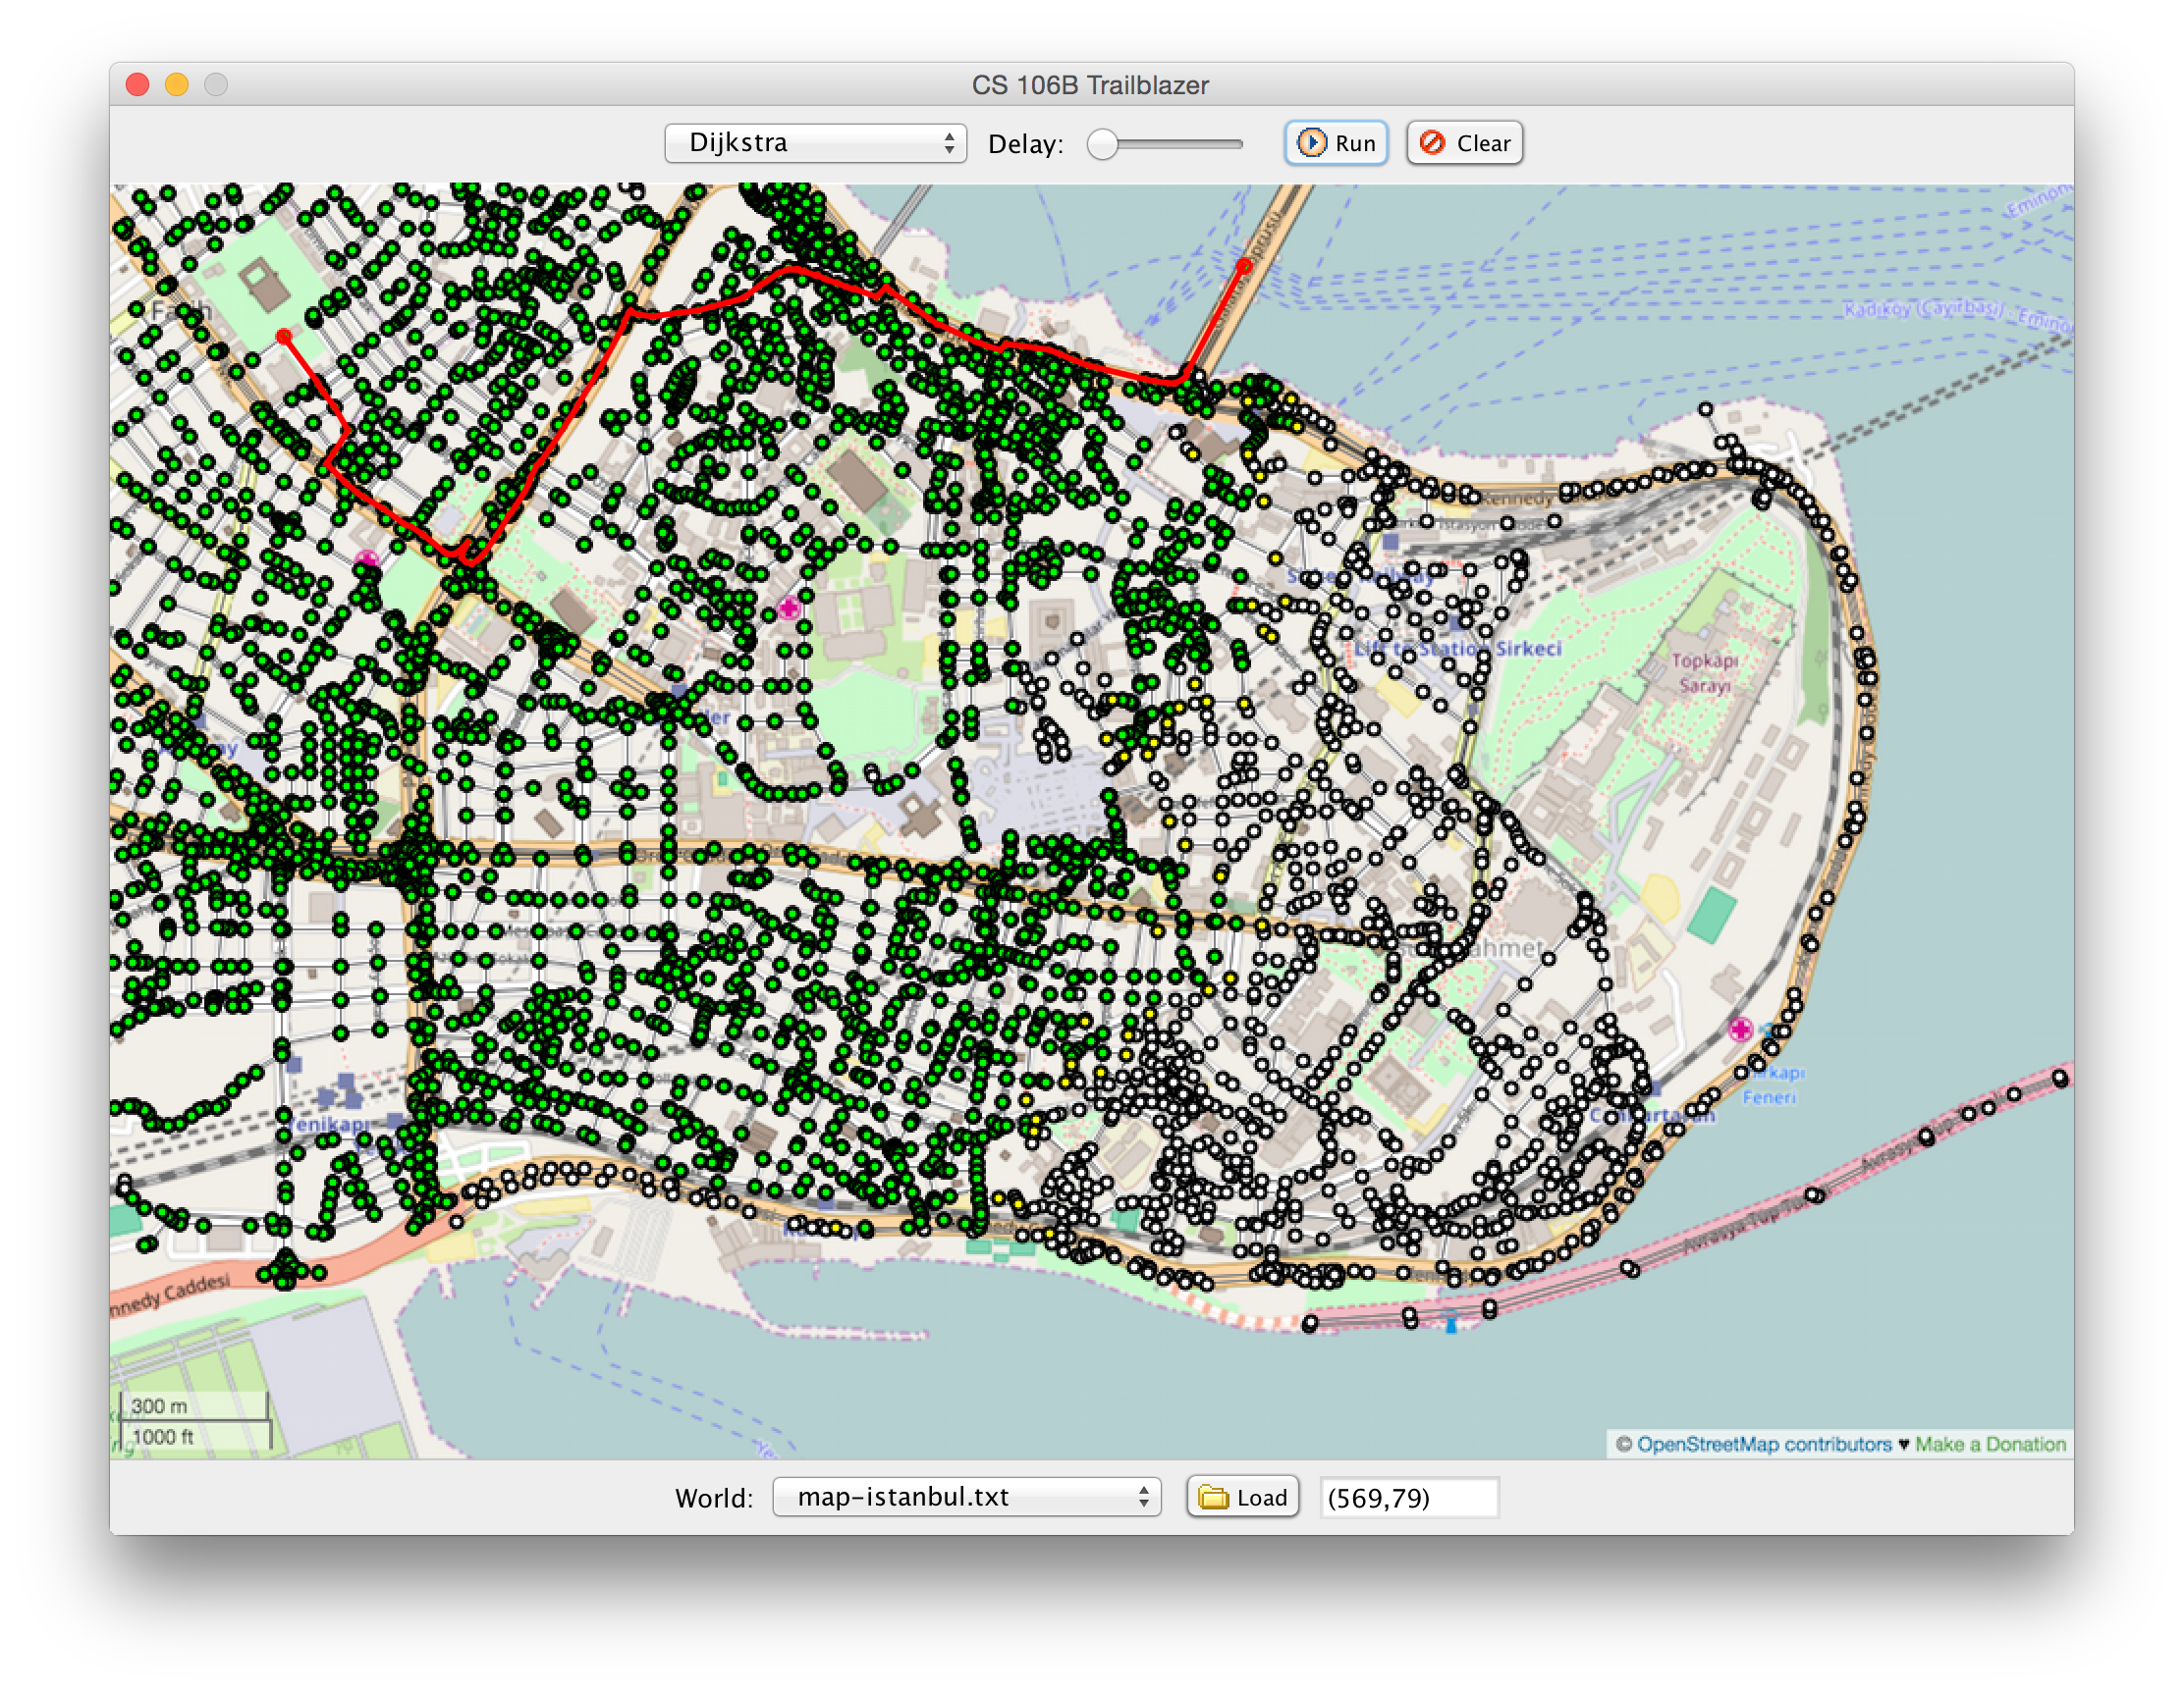
Task: Open the Dijkstra algorithm dropdown
Action: (814, 143)
